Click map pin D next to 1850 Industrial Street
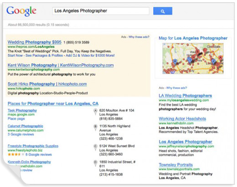The image size is (237, 187). 95,163
